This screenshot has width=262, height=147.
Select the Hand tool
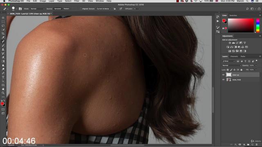click(x=3, y=89)
